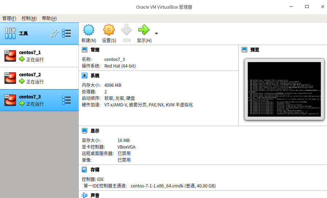Click the 显示(H) green arrow icon
327x198 pixels.
144,30
